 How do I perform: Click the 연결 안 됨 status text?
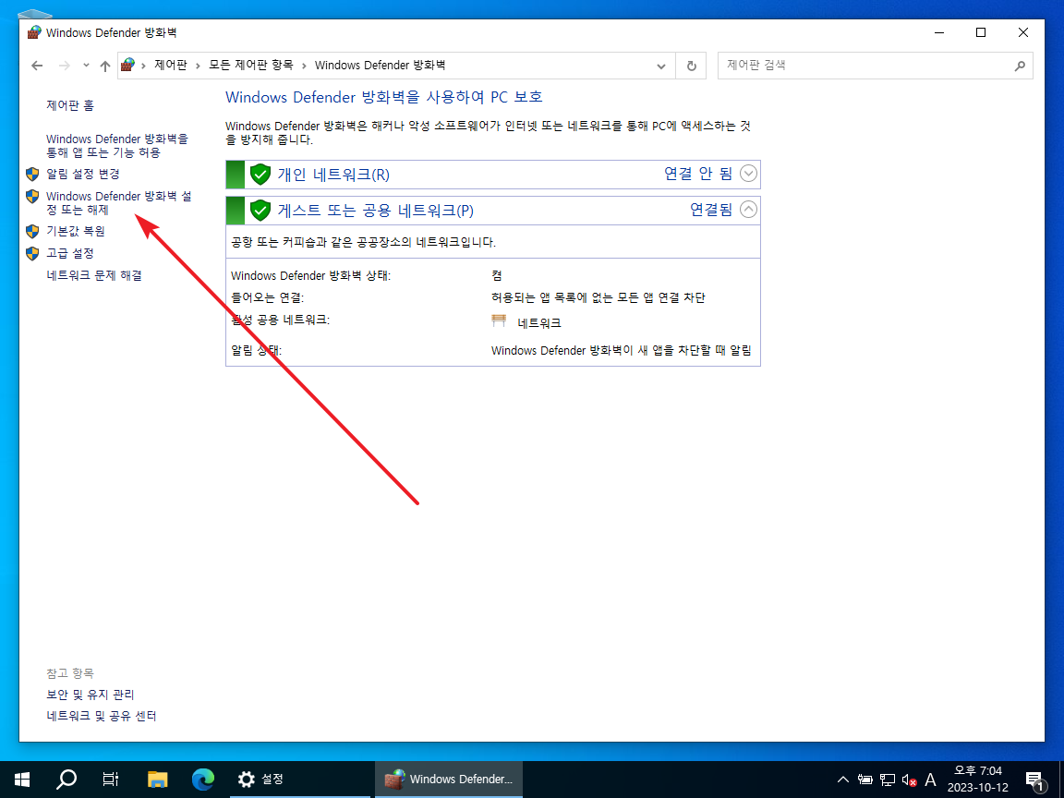[x=698, y=174]
